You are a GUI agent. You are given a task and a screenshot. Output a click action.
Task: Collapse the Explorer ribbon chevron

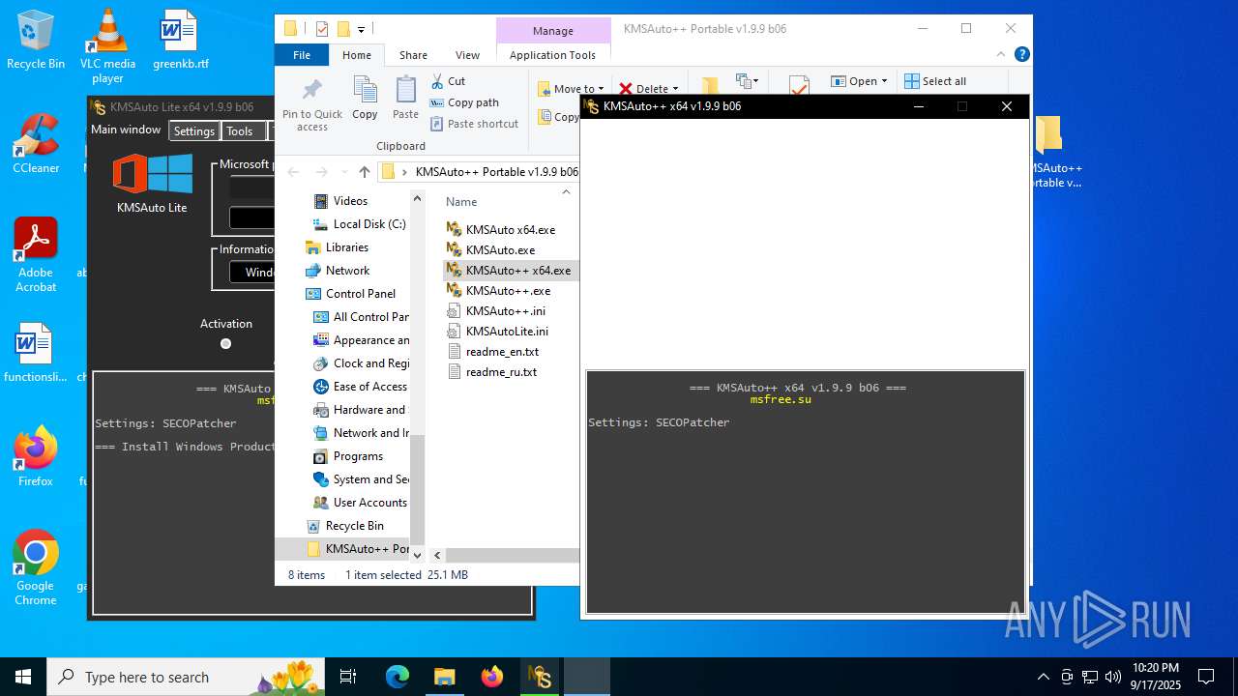pyautogui.click(x=1001, y=55)
